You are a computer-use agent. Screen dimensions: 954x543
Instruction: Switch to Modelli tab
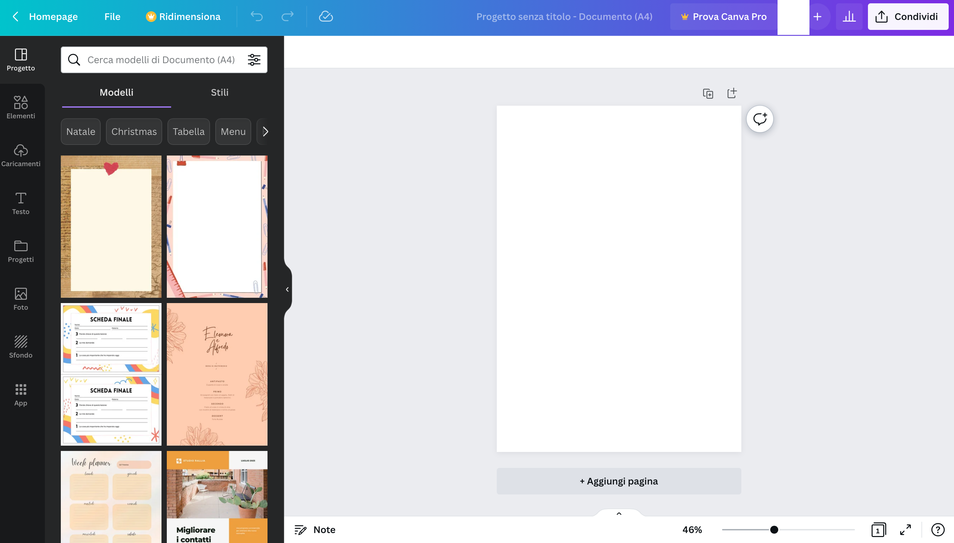tap(116, 92)
